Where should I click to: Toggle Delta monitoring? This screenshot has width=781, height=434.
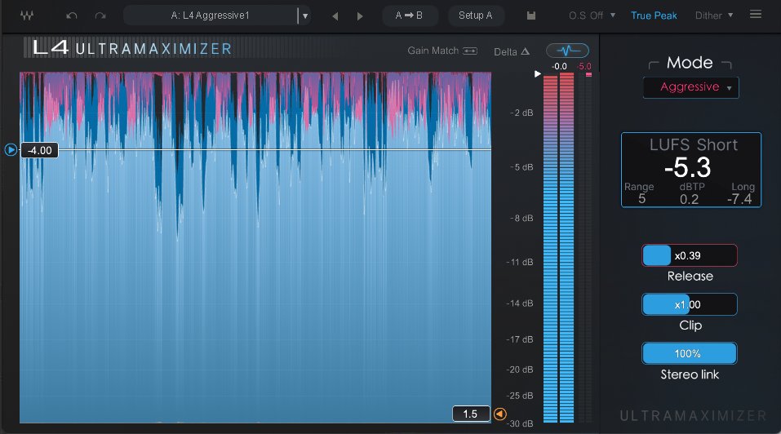tap(512, 51)
